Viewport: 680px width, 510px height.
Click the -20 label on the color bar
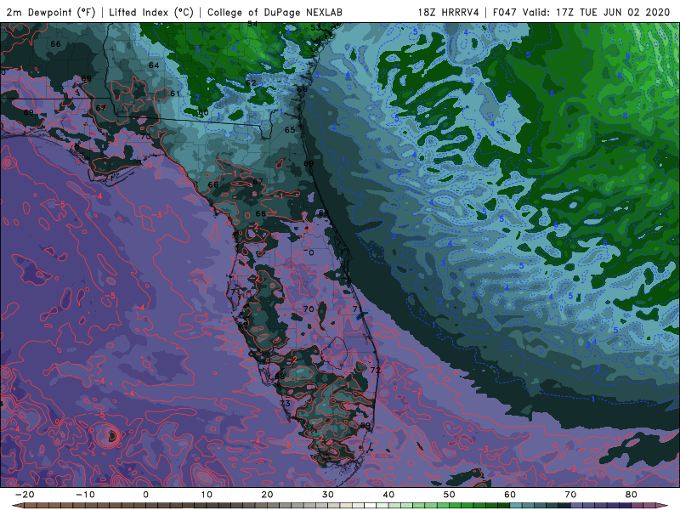(x=25, y=495)
